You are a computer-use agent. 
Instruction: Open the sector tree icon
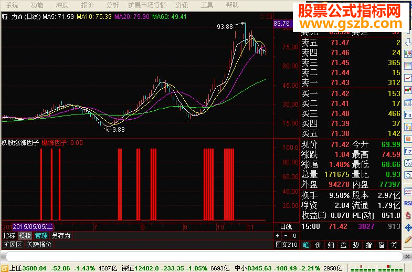[408, 127]
